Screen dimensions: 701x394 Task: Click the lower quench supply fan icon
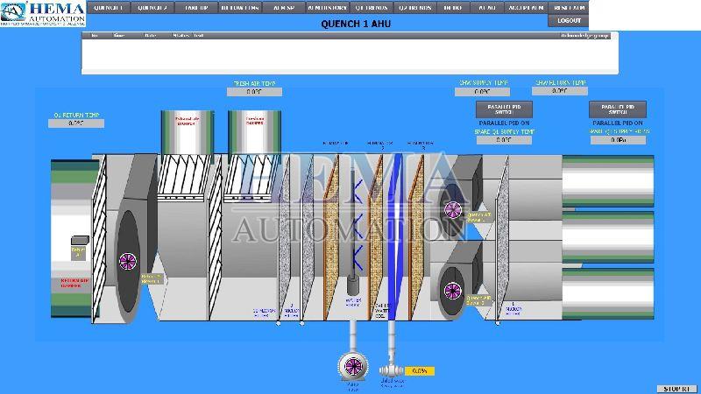coord(452,291)
